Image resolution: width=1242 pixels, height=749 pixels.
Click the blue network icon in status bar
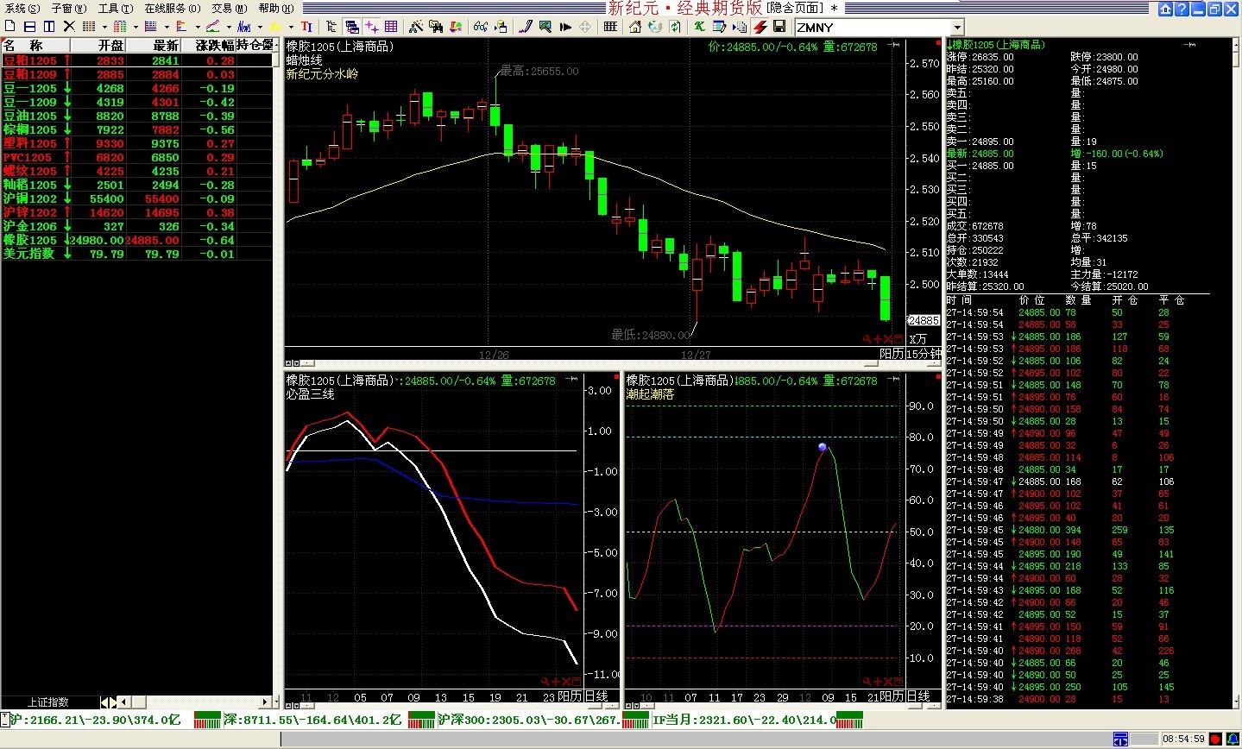[1120, 740]
